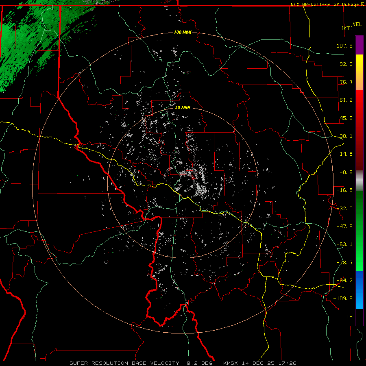Image resolution: width=366 pixels, height=366 pixels.
Task: Click the red segment of the velocity color bar
Action: tap(359, 130)
